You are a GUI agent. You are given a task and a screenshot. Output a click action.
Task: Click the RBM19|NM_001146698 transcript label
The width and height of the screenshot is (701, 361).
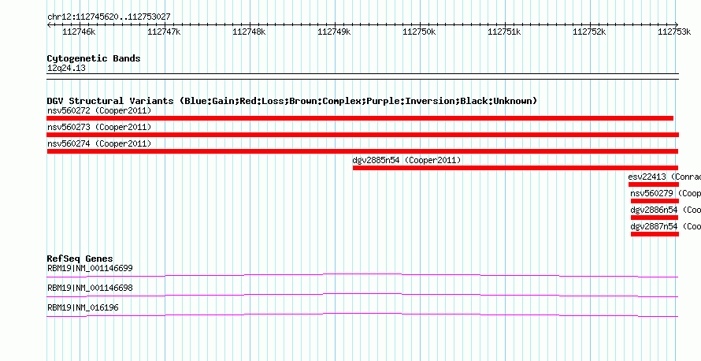point(90,288)
